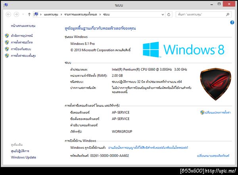The image size is (238, 175).
Task: Click the ROG shield OEM logo
Action: coord(215,84)
